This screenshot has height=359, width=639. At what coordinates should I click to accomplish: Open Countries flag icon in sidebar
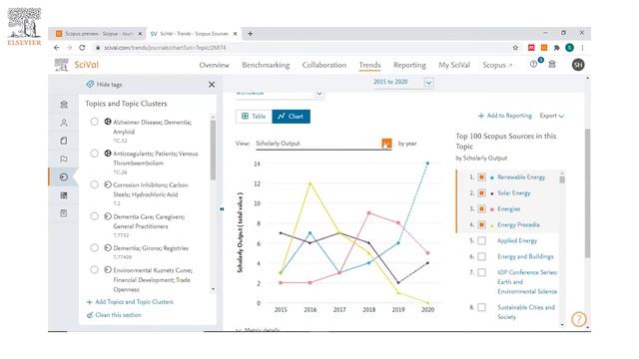[64, 159]
